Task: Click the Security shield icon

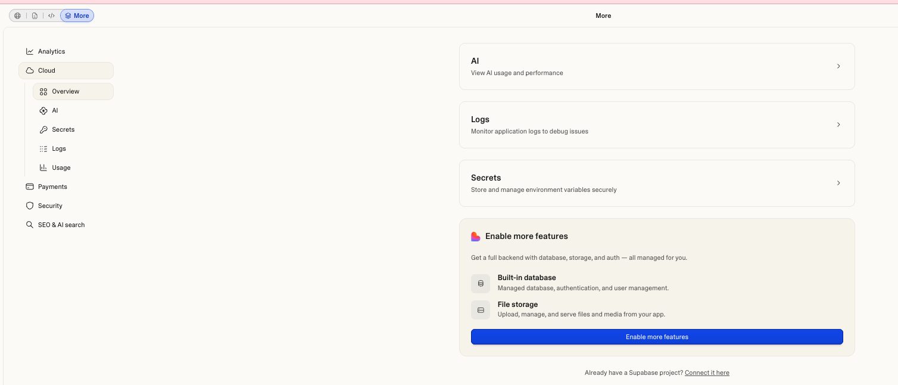Action: click(x=30, y=206)
